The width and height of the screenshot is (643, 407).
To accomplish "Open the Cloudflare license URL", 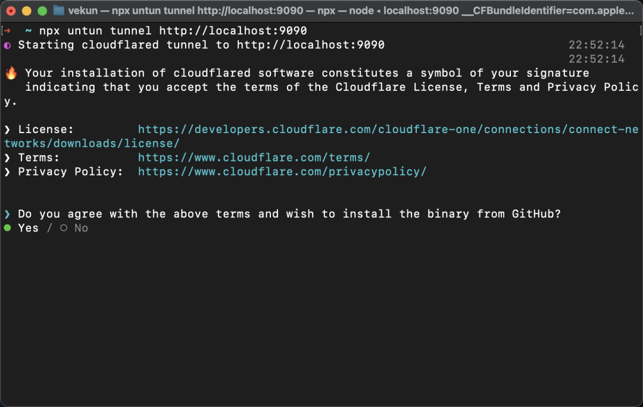I will coord(388,130).
